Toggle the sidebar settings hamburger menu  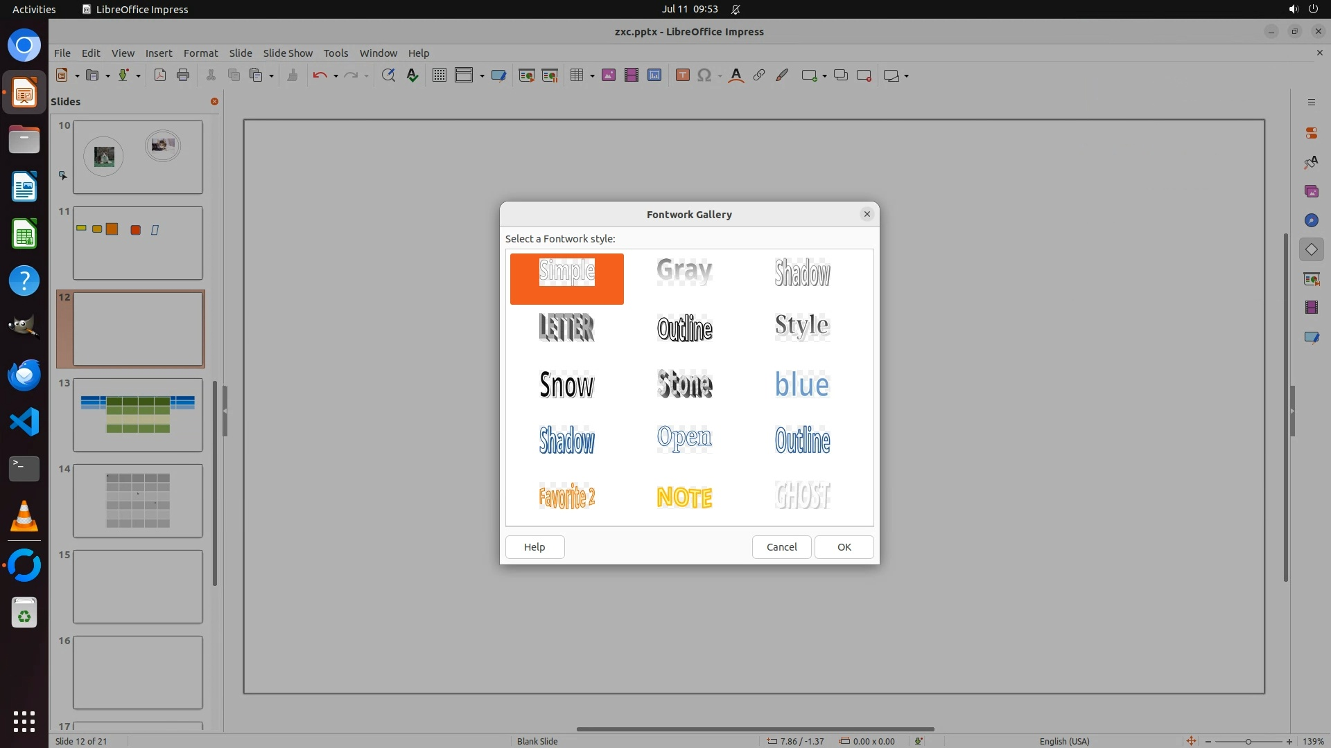pos(1311,103)
